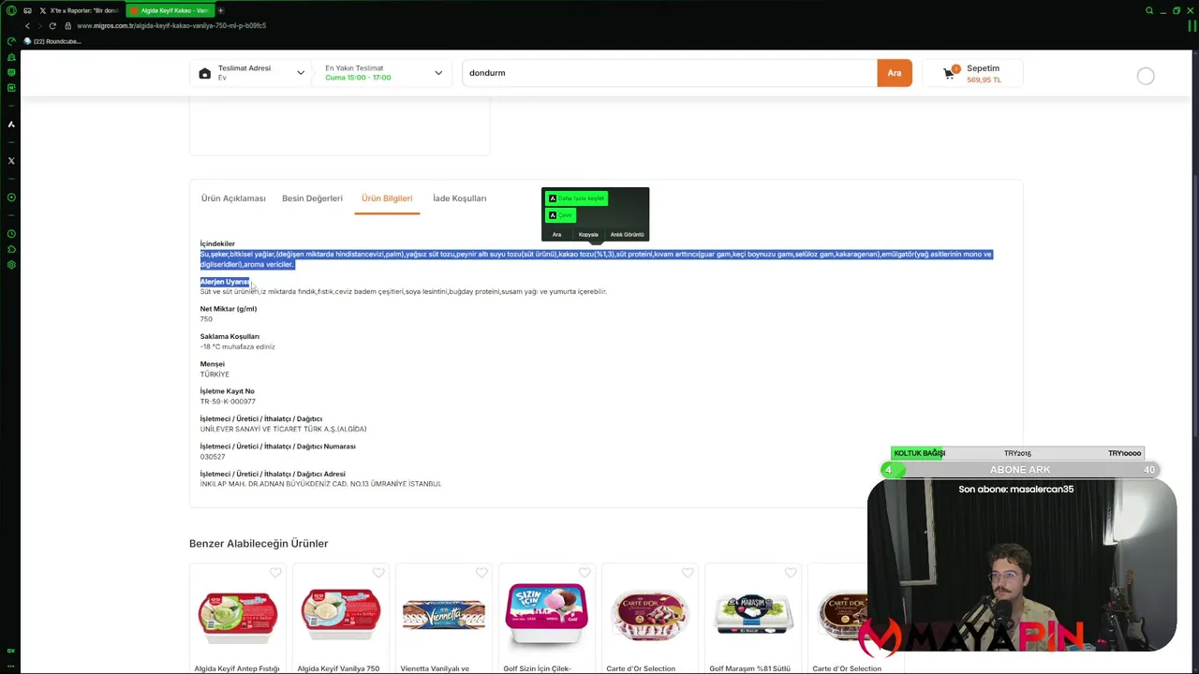Favorite Algida Keyif Antep Fıstığı with heart

[x=275, y=572]
